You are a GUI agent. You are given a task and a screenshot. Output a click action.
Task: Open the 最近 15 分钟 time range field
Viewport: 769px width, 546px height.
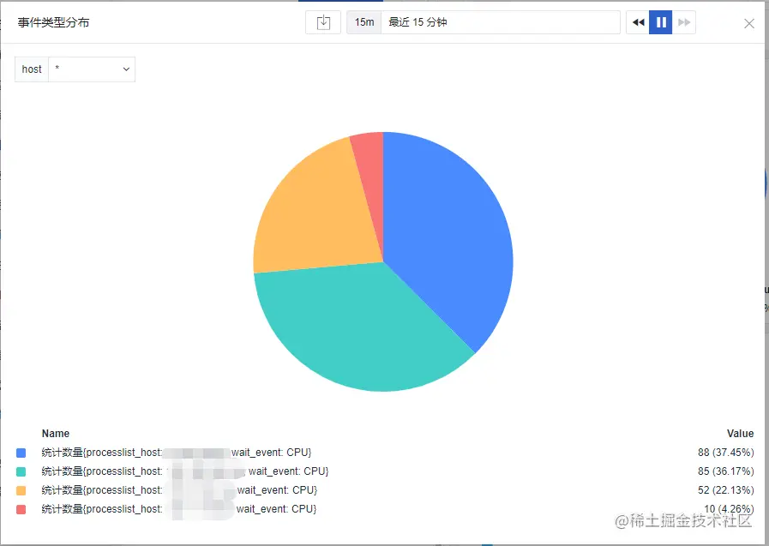tap(501, 22)
